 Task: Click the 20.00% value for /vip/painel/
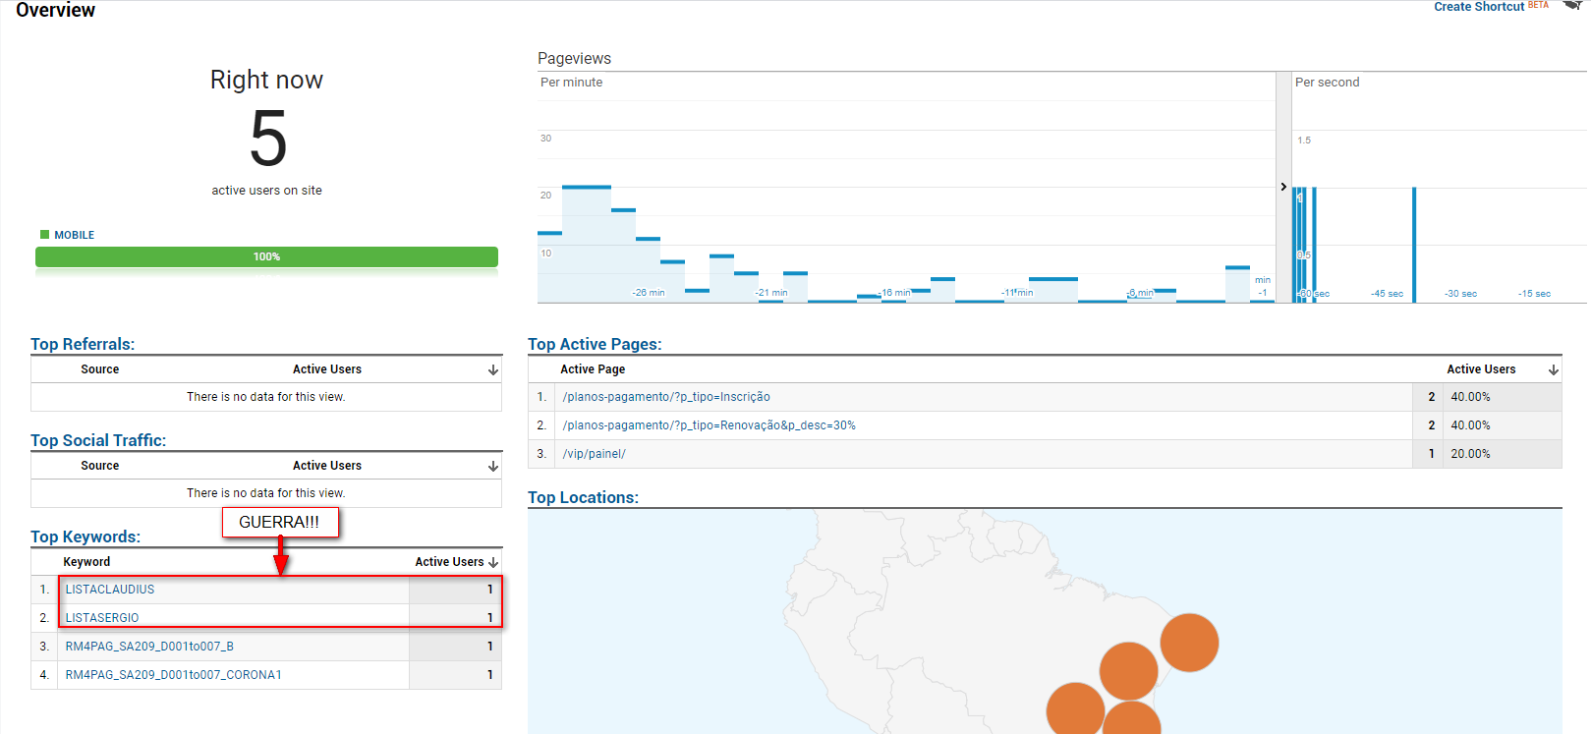pos(1470,454)
